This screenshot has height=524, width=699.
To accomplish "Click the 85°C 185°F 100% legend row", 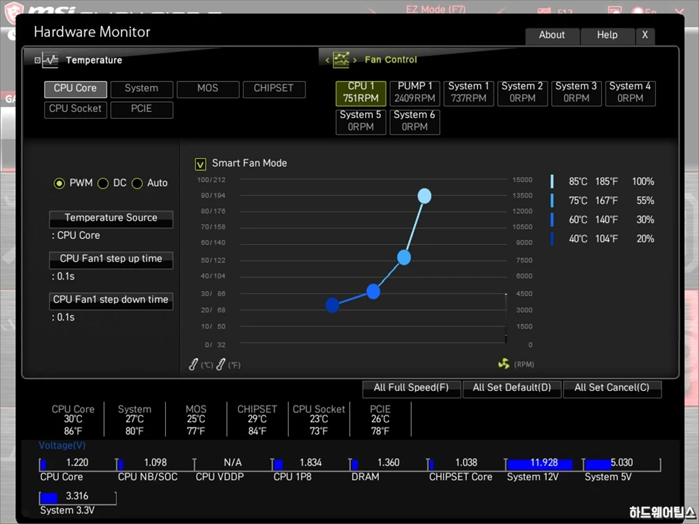I will click(x=603, y=181).
